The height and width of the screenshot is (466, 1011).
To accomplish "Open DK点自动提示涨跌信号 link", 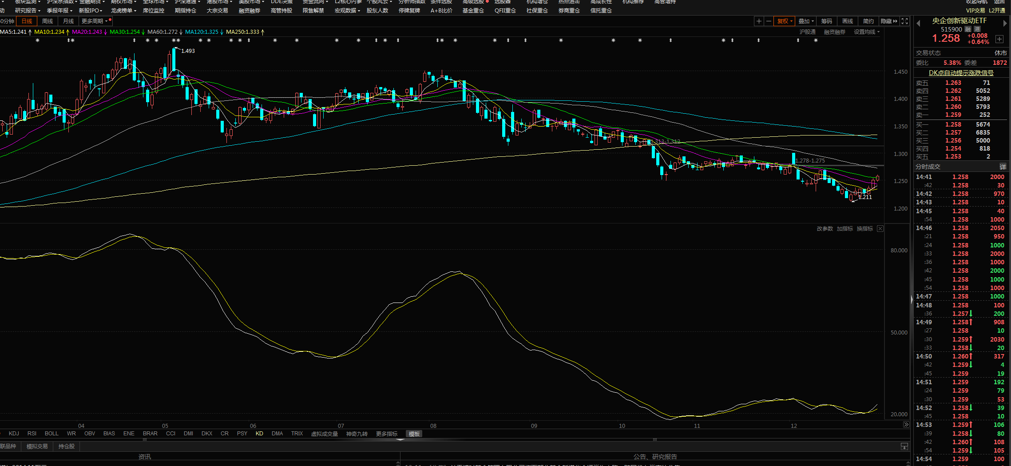I will (961, 73).
